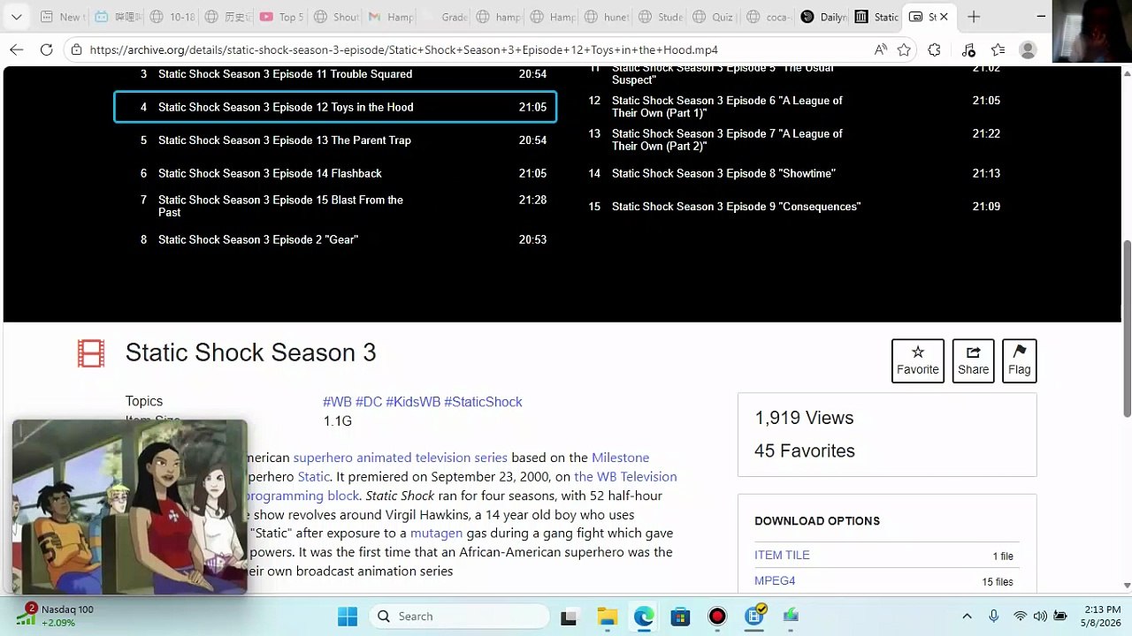The image size is (1132, 636).
Task: Bookmark this page with the star icon
Action: (x=904, y=50)
